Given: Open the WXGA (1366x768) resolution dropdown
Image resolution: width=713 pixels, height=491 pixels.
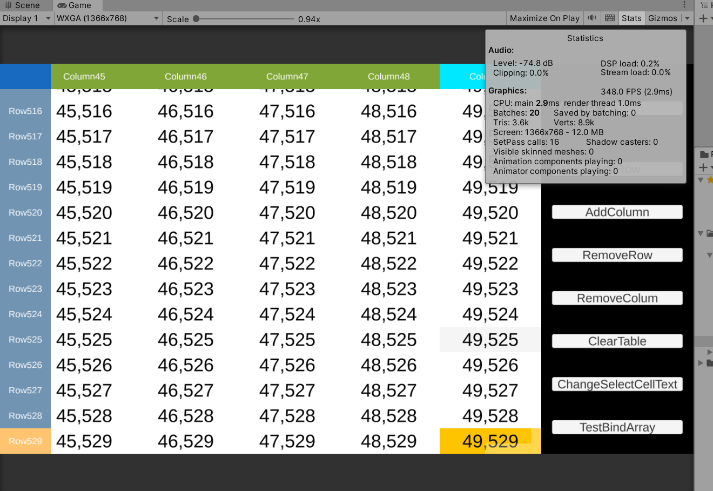Looking at the screenshot, I should (108, 18).
